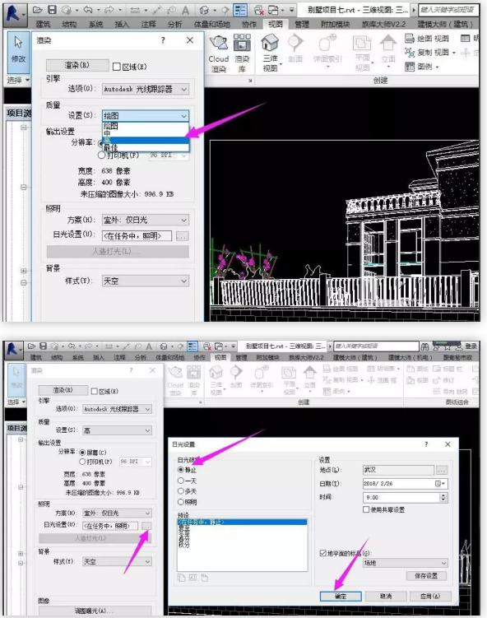Screen dimensions: 487x618
Task: Click the Close Hidden Windows icon in the top Quick Access toolbar
Action: pos(258,10)
